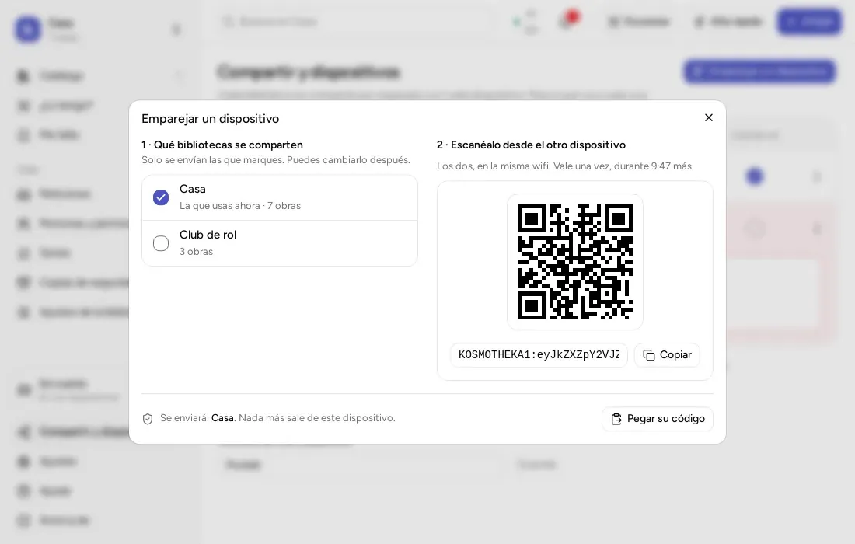Image resolution: width=855 pixels, height=544 pixels.
Task: Click the "7 obras" subtitle under Casa
Action: (284, 206)
